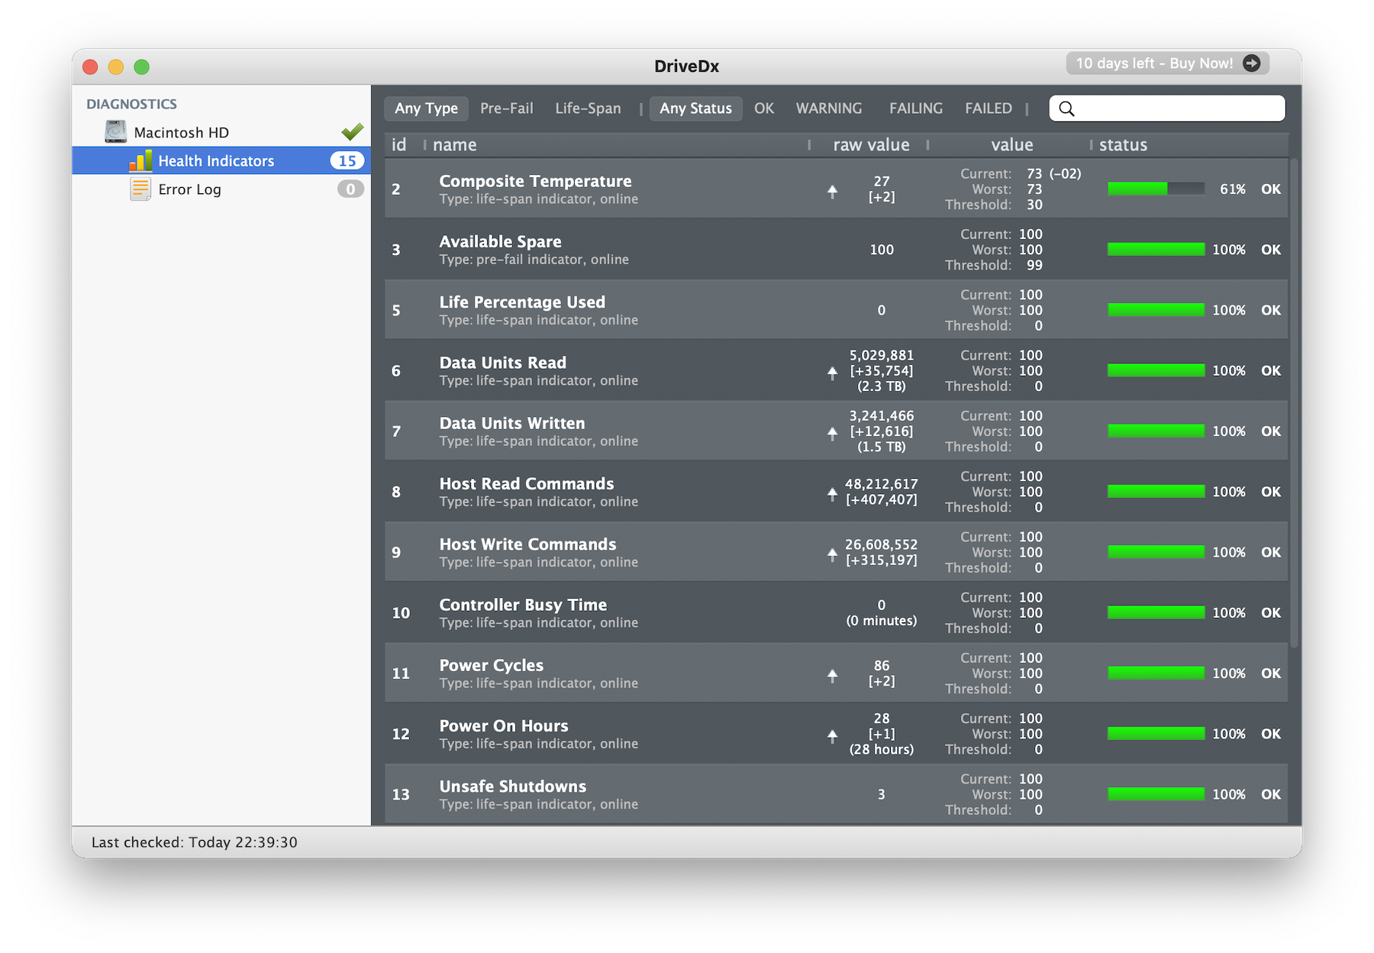Image resolution: width=1374 pixels, height=953 pixels.
Task: Select the Power On Hours row
Action: [836, 733]
